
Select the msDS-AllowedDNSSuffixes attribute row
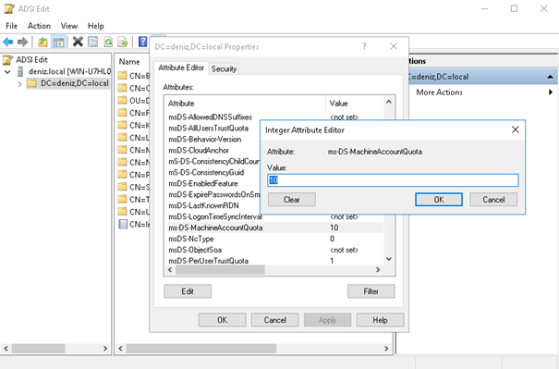275,117
